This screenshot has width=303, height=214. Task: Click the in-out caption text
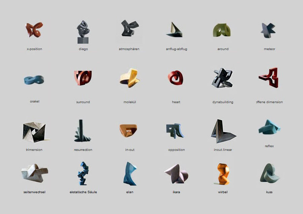(x=130, y=150)
